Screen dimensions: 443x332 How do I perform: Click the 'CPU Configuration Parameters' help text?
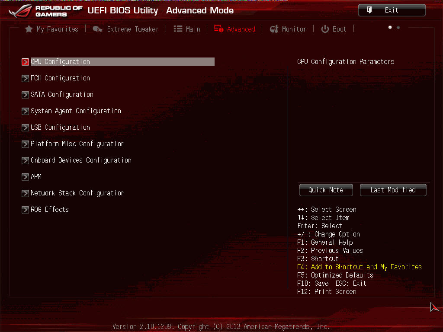tap(346, 61)
